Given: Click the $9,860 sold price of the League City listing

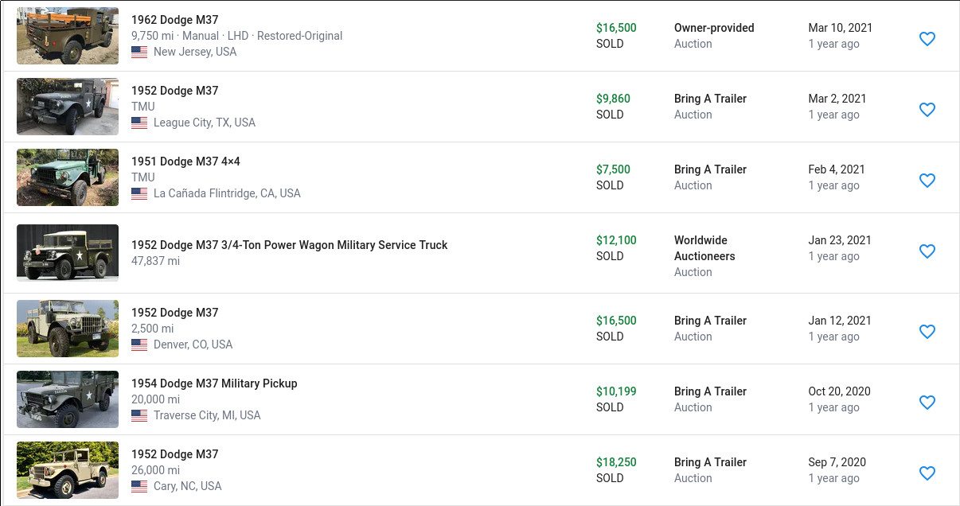Looking at the screenshot, I should [613, 99].
